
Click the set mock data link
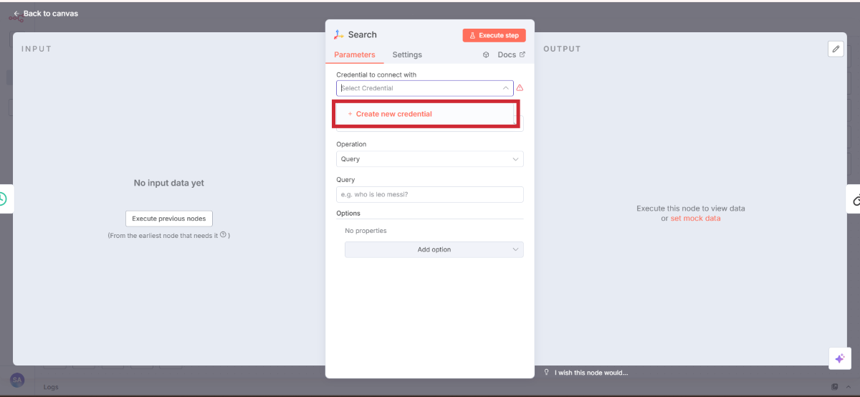click(x=695, y=219)
